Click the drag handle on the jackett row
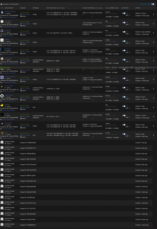Screen dimensions: 157x229 (154, 117)
